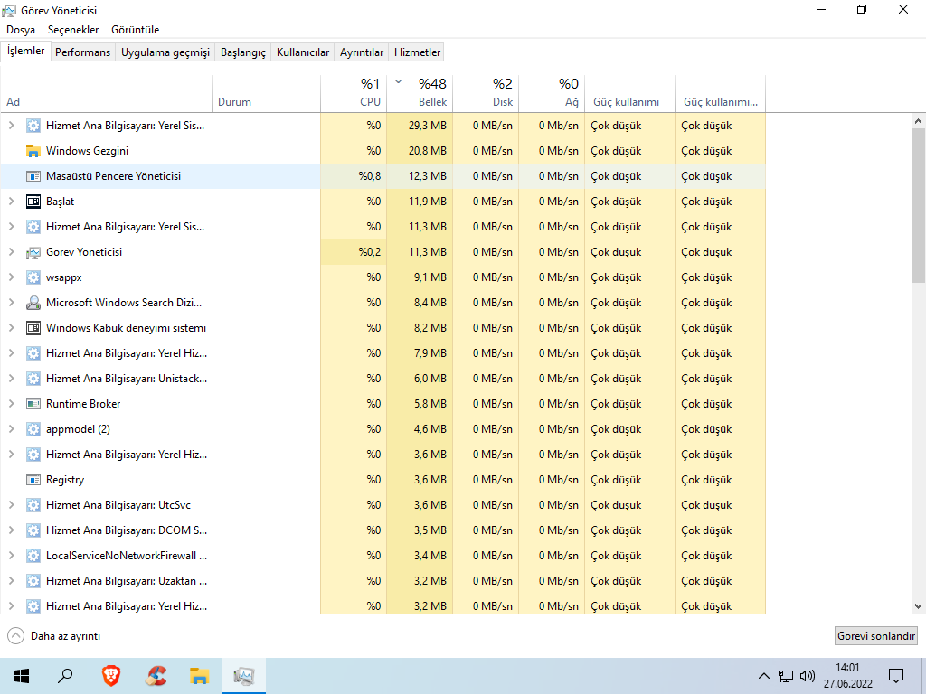Sort by the CPU column header
Image resolution: width=926 pixels, height=694 pixels.
[x=354, y=93]
